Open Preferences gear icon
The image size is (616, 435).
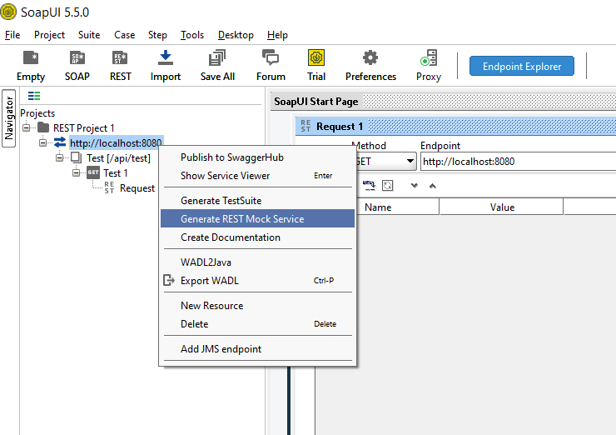(370, 65)
